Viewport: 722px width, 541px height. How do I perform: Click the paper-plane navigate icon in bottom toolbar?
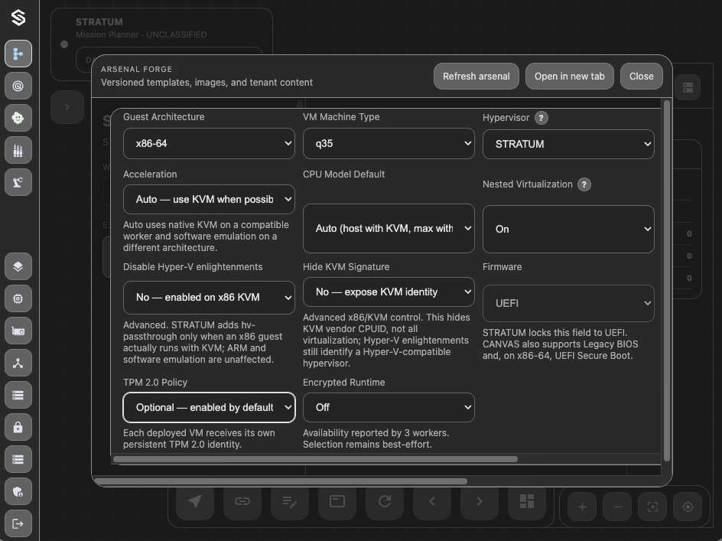195,501
